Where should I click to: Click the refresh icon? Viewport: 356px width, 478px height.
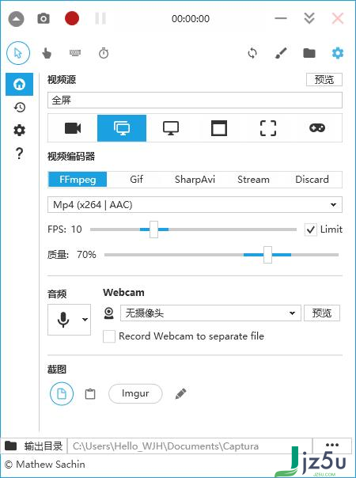tap(252, 53)
